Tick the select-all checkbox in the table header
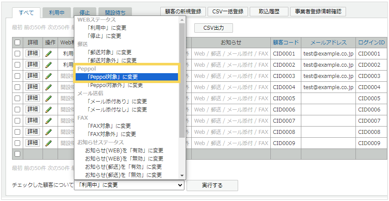Viewport: 389px width, 201px height. click(x=18, y=43)
